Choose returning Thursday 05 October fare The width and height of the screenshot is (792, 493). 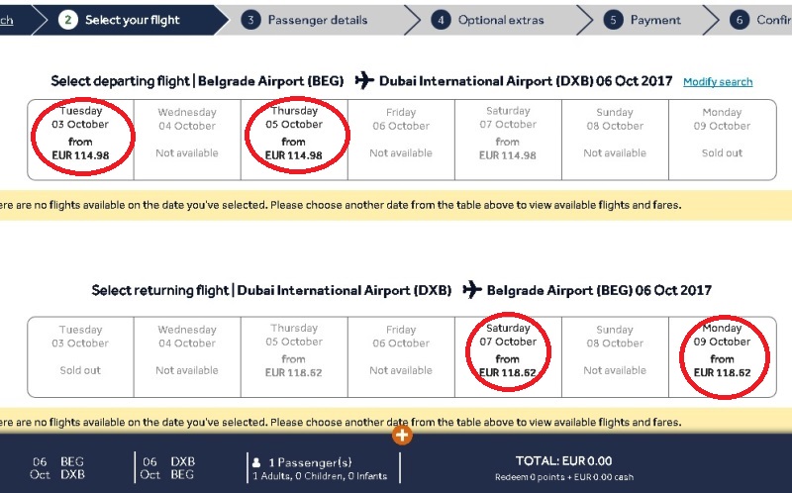[x=294, y=350]
